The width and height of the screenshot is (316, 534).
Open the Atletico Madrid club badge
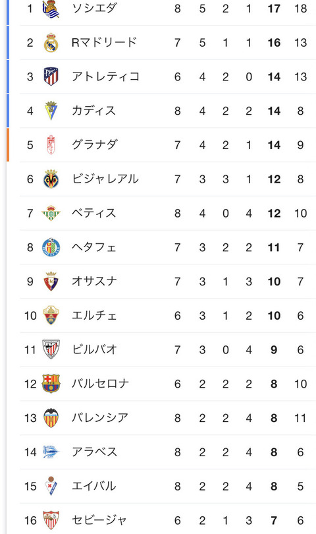coord(51,76)
